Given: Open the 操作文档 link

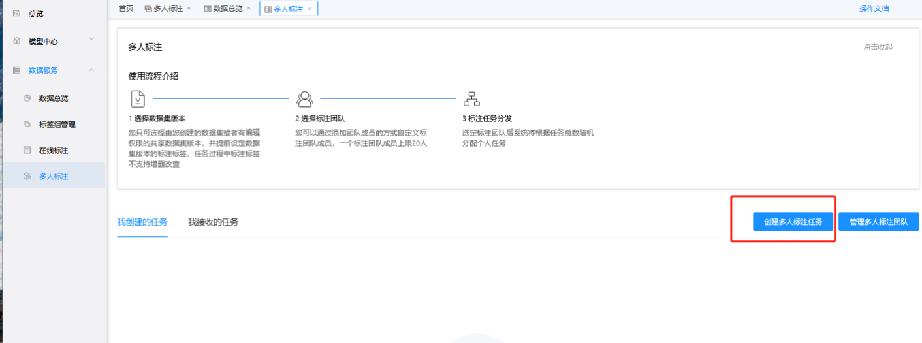Looking at the screenshot, I should point(874,8).
